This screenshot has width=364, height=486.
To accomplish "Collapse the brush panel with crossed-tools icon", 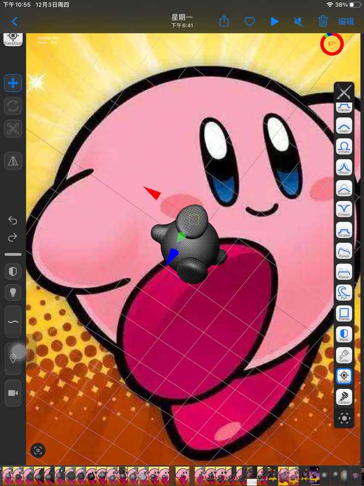I will pyautogui.click(x=344, y=92).
